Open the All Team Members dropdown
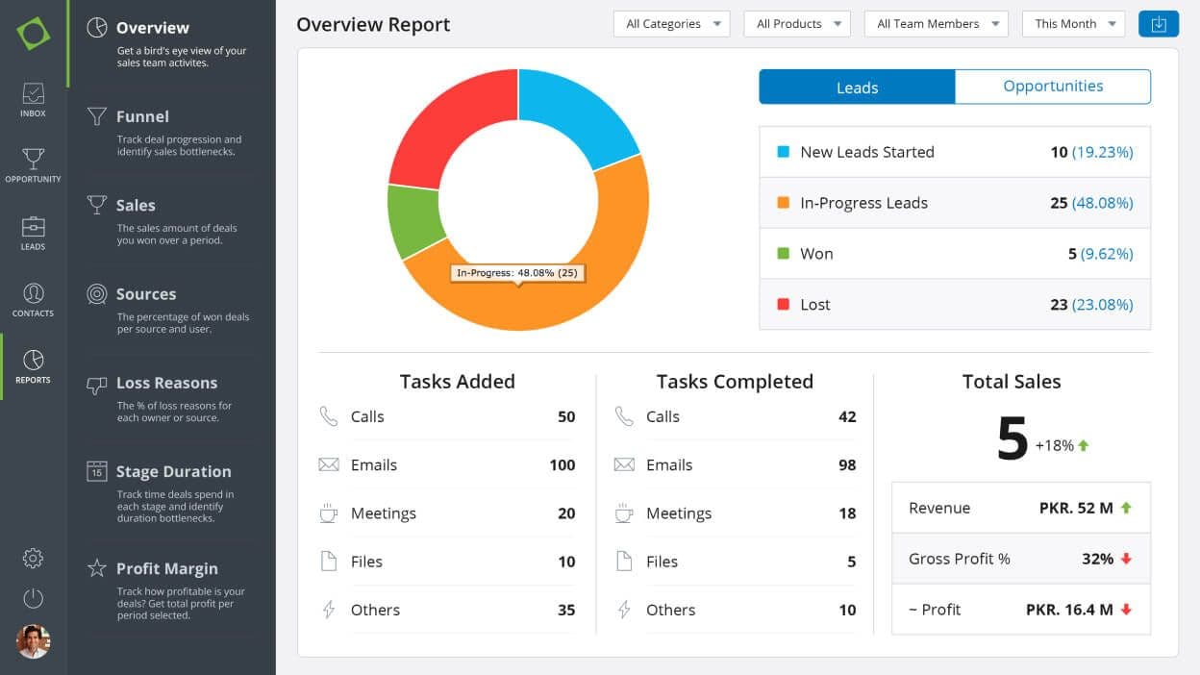 point(937,24)
